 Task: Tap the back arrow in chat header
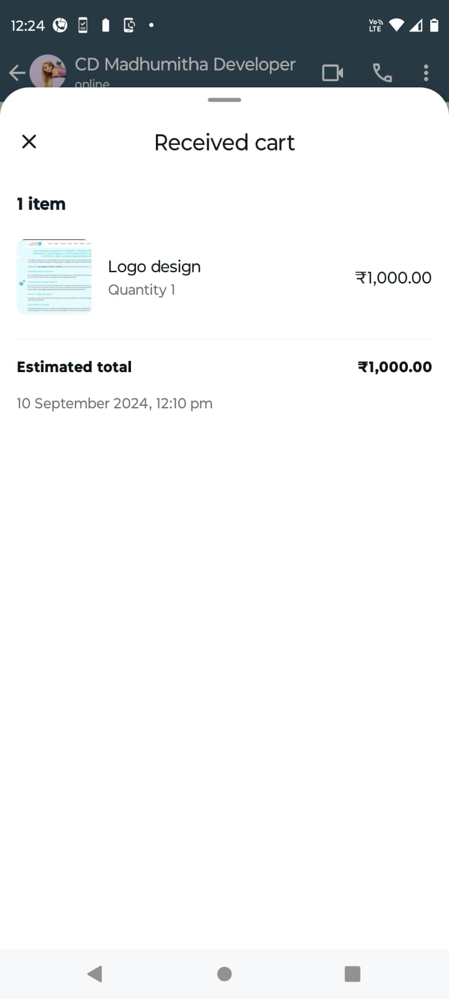pyautogui.click(x=17, y=73)
